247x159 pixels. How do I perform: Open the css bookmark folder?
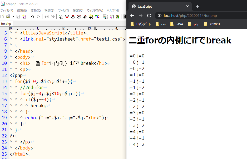tap(161, 24)
